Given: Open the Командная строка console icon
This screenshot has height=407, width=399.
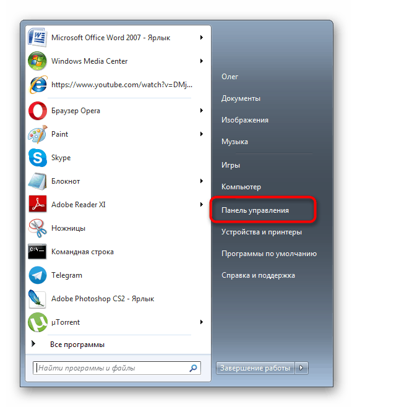Looking at the screenshot, I should pos(37,252).
